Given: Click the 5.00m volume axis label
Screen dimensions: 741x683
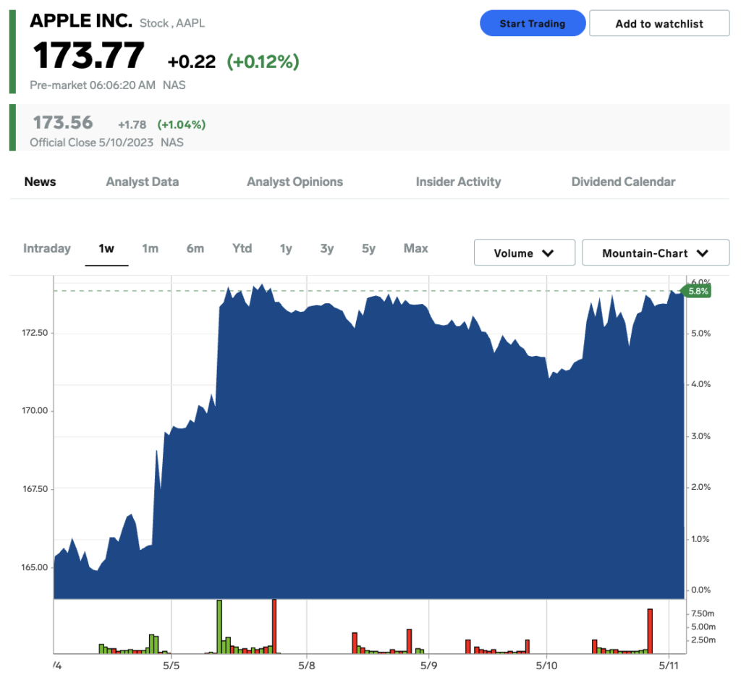Looking at the screenshot, I should [x=703, y=627].
